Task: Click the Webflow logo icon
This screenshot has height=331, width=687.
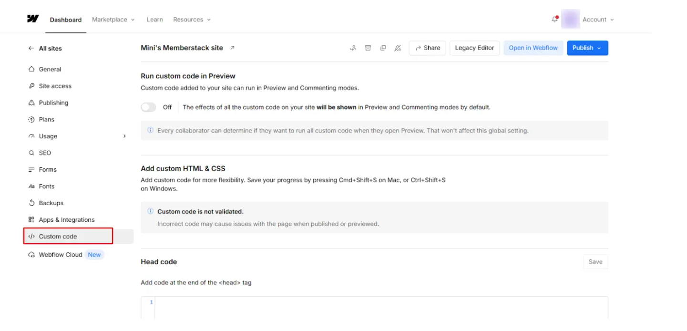Action: [32, 19]
